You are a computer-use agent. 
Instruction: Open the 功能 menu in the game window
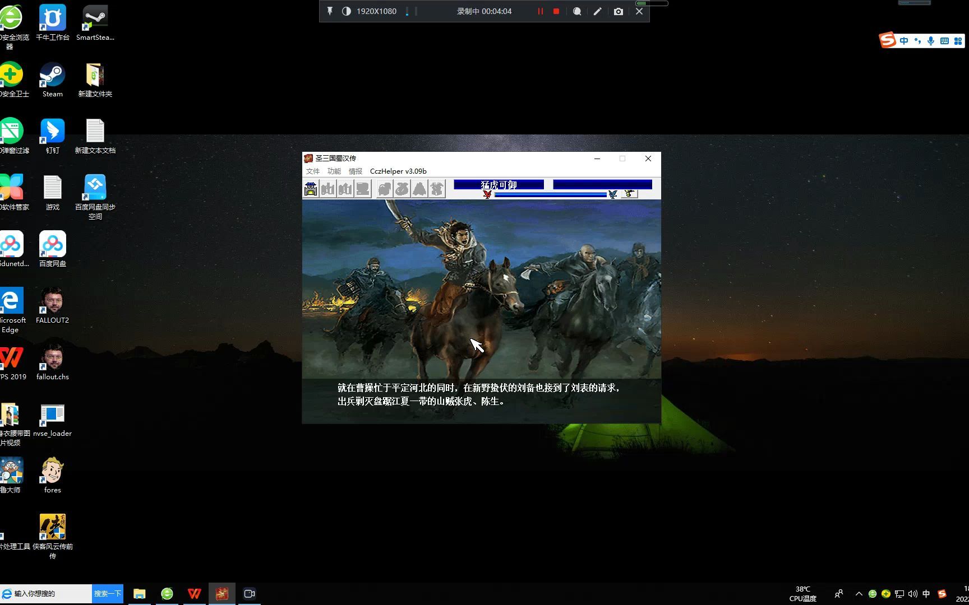(334, 171)
